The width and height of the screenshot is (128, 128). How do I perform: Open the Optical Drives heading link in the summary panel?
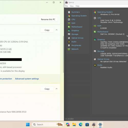(x=103, y=59)
